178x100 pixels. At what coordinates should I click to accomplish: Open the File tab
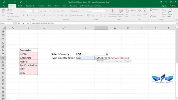pos(4,6)
